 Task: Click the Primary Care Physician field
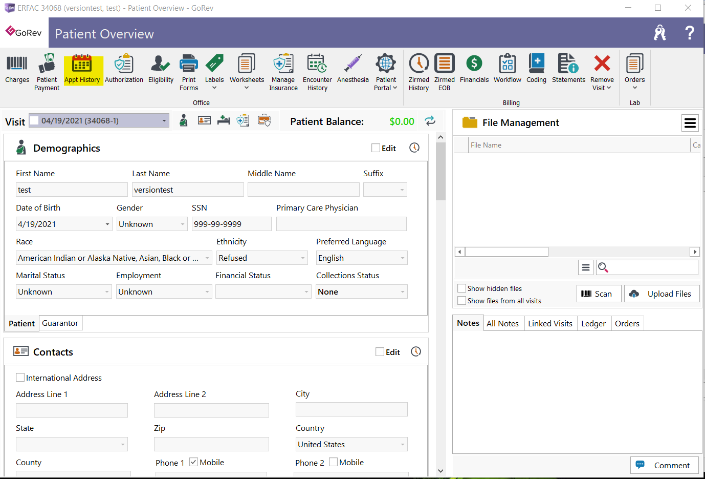coord(341,224)
